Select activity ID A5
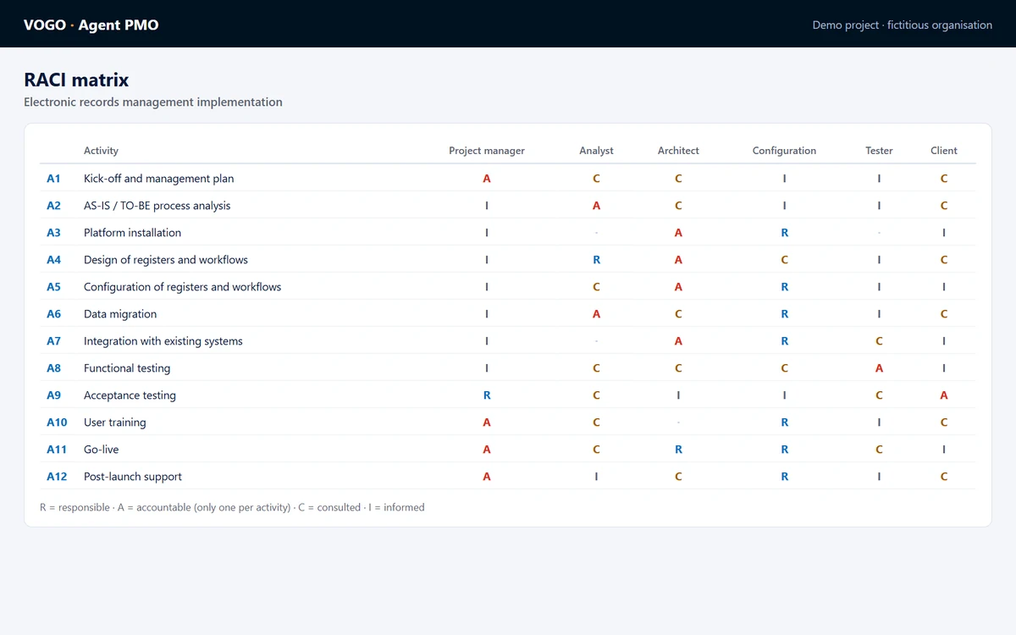 [53, 287]
